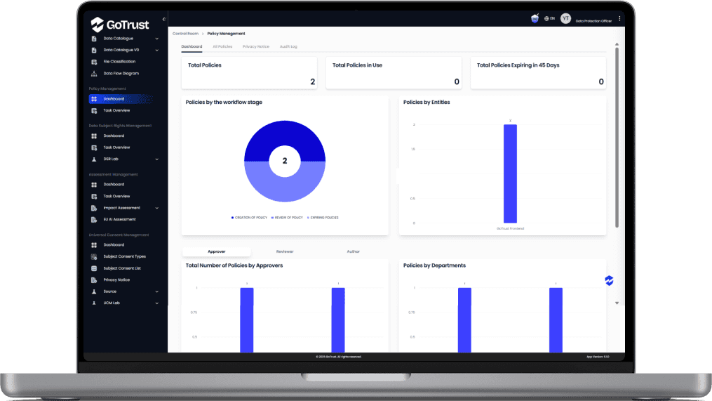This screenshot has height=401, width=712.
Task: Expand the UCM Lab chevron
Action: point(156,303)
